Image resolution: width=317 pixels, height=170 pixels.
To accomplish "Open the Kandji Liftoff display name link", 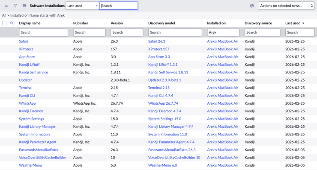I will coord(29,65).
